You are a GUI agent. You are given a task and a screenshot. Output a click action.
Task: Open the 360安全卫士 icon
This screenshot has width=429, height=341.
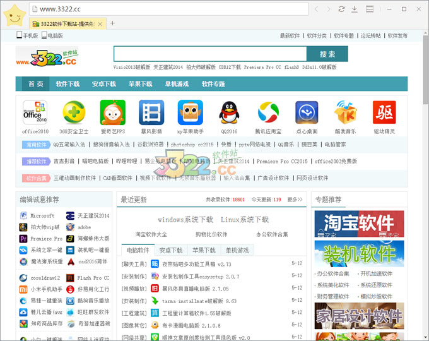[x=74, y=112]
